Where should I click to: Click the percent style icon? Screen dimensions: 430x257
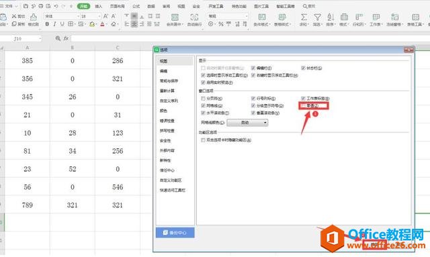221,24
